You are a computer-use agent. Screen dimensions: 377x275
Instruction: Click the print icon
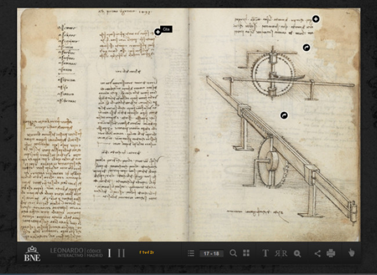pos(331,253)
